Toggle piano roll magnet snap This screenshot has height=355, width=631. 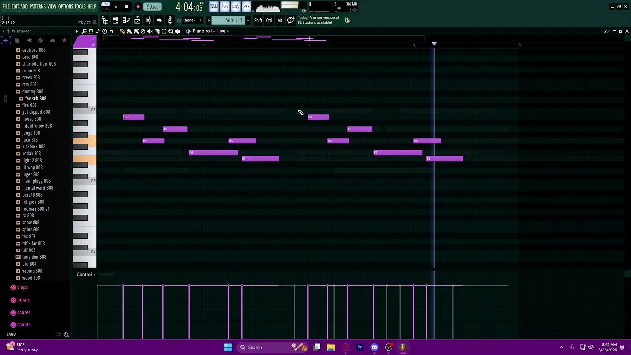click(x=91, y=31)
